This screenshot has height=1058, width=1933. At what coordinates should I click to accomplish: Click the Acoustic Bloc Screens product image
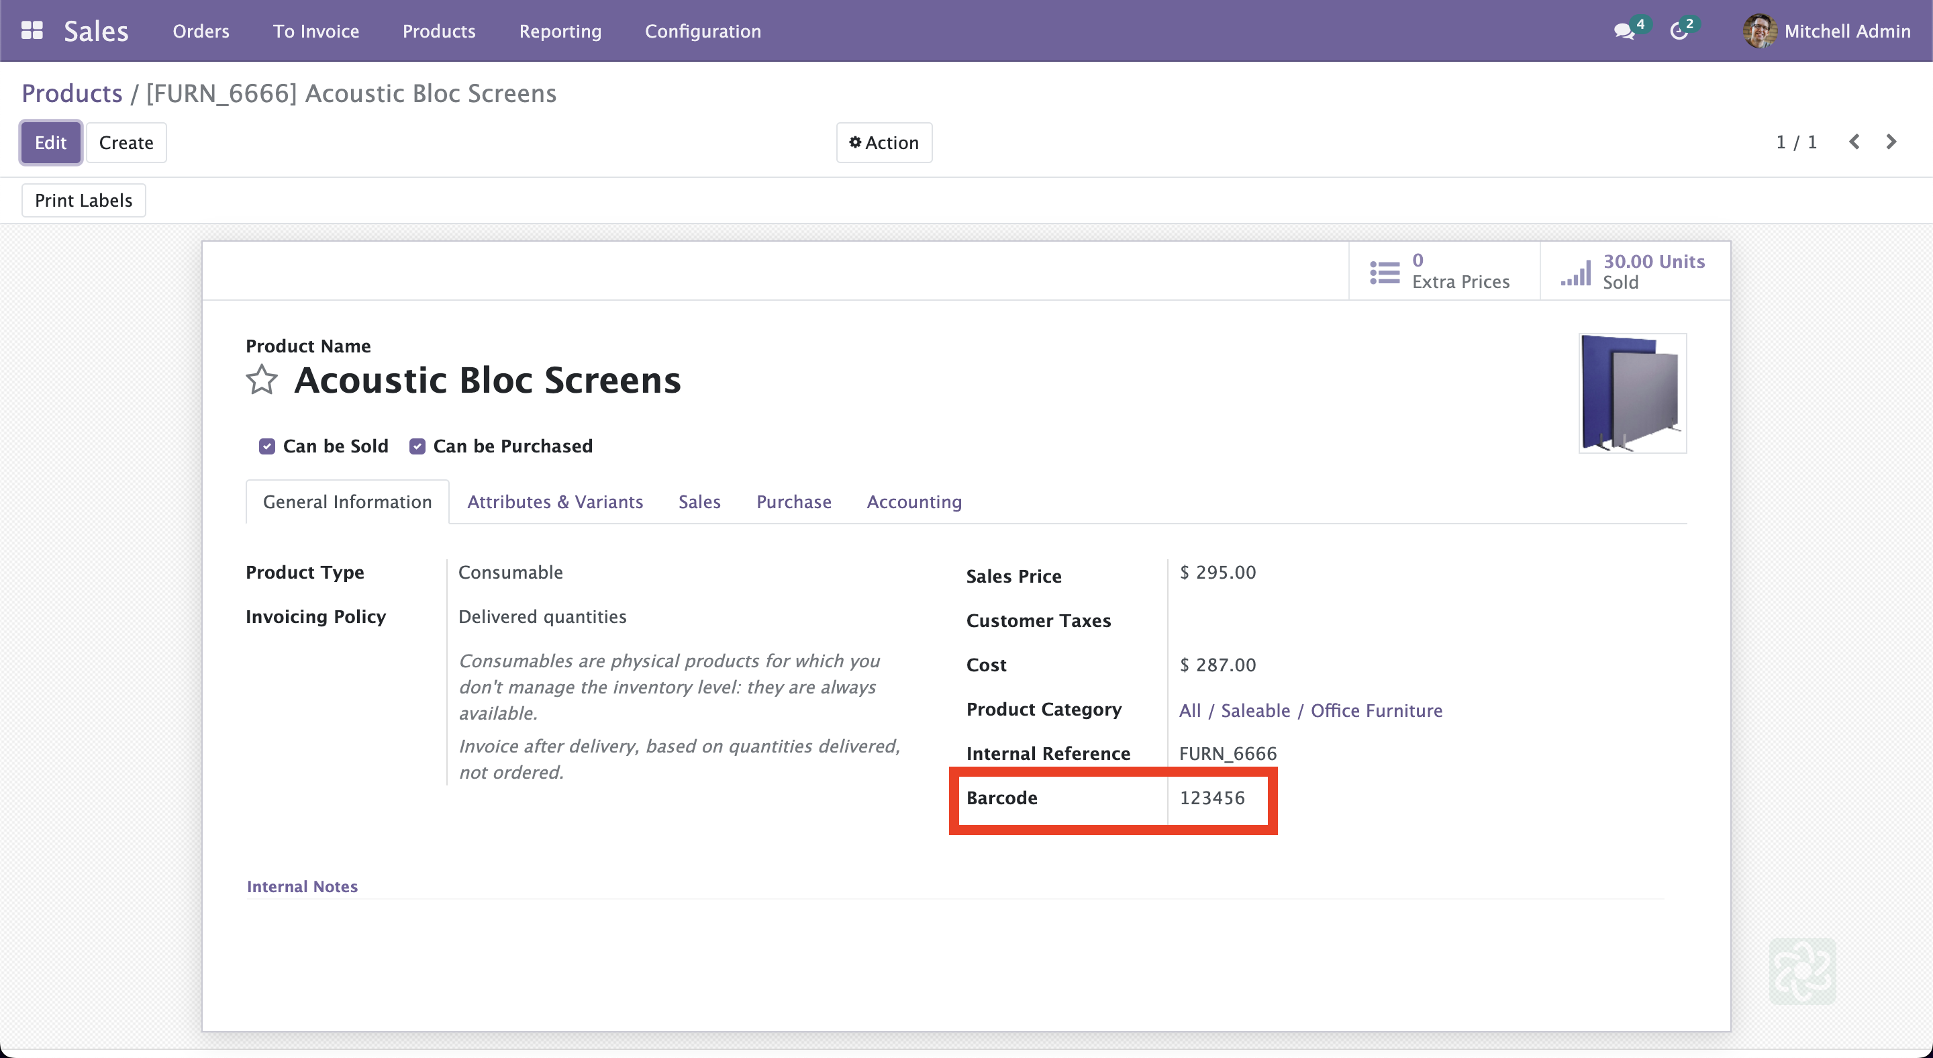1632,393
